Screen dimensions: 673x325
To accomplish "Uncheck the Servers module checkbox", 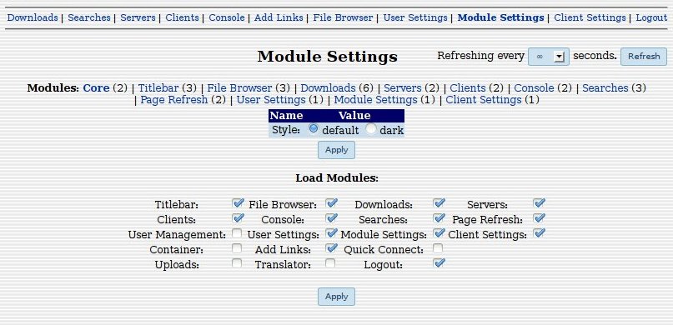I will [x=539, y=202].
